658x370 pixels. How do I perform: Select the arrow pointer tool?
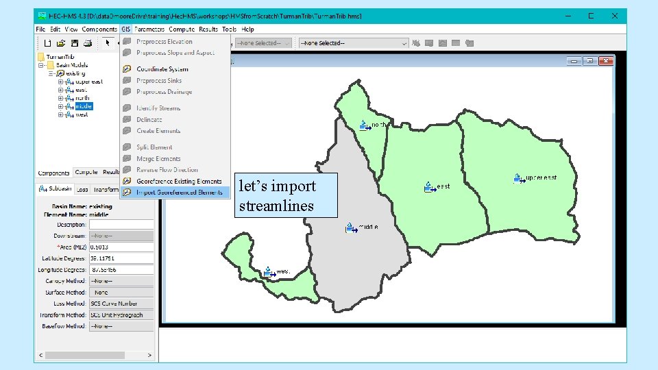click(108, 42)
